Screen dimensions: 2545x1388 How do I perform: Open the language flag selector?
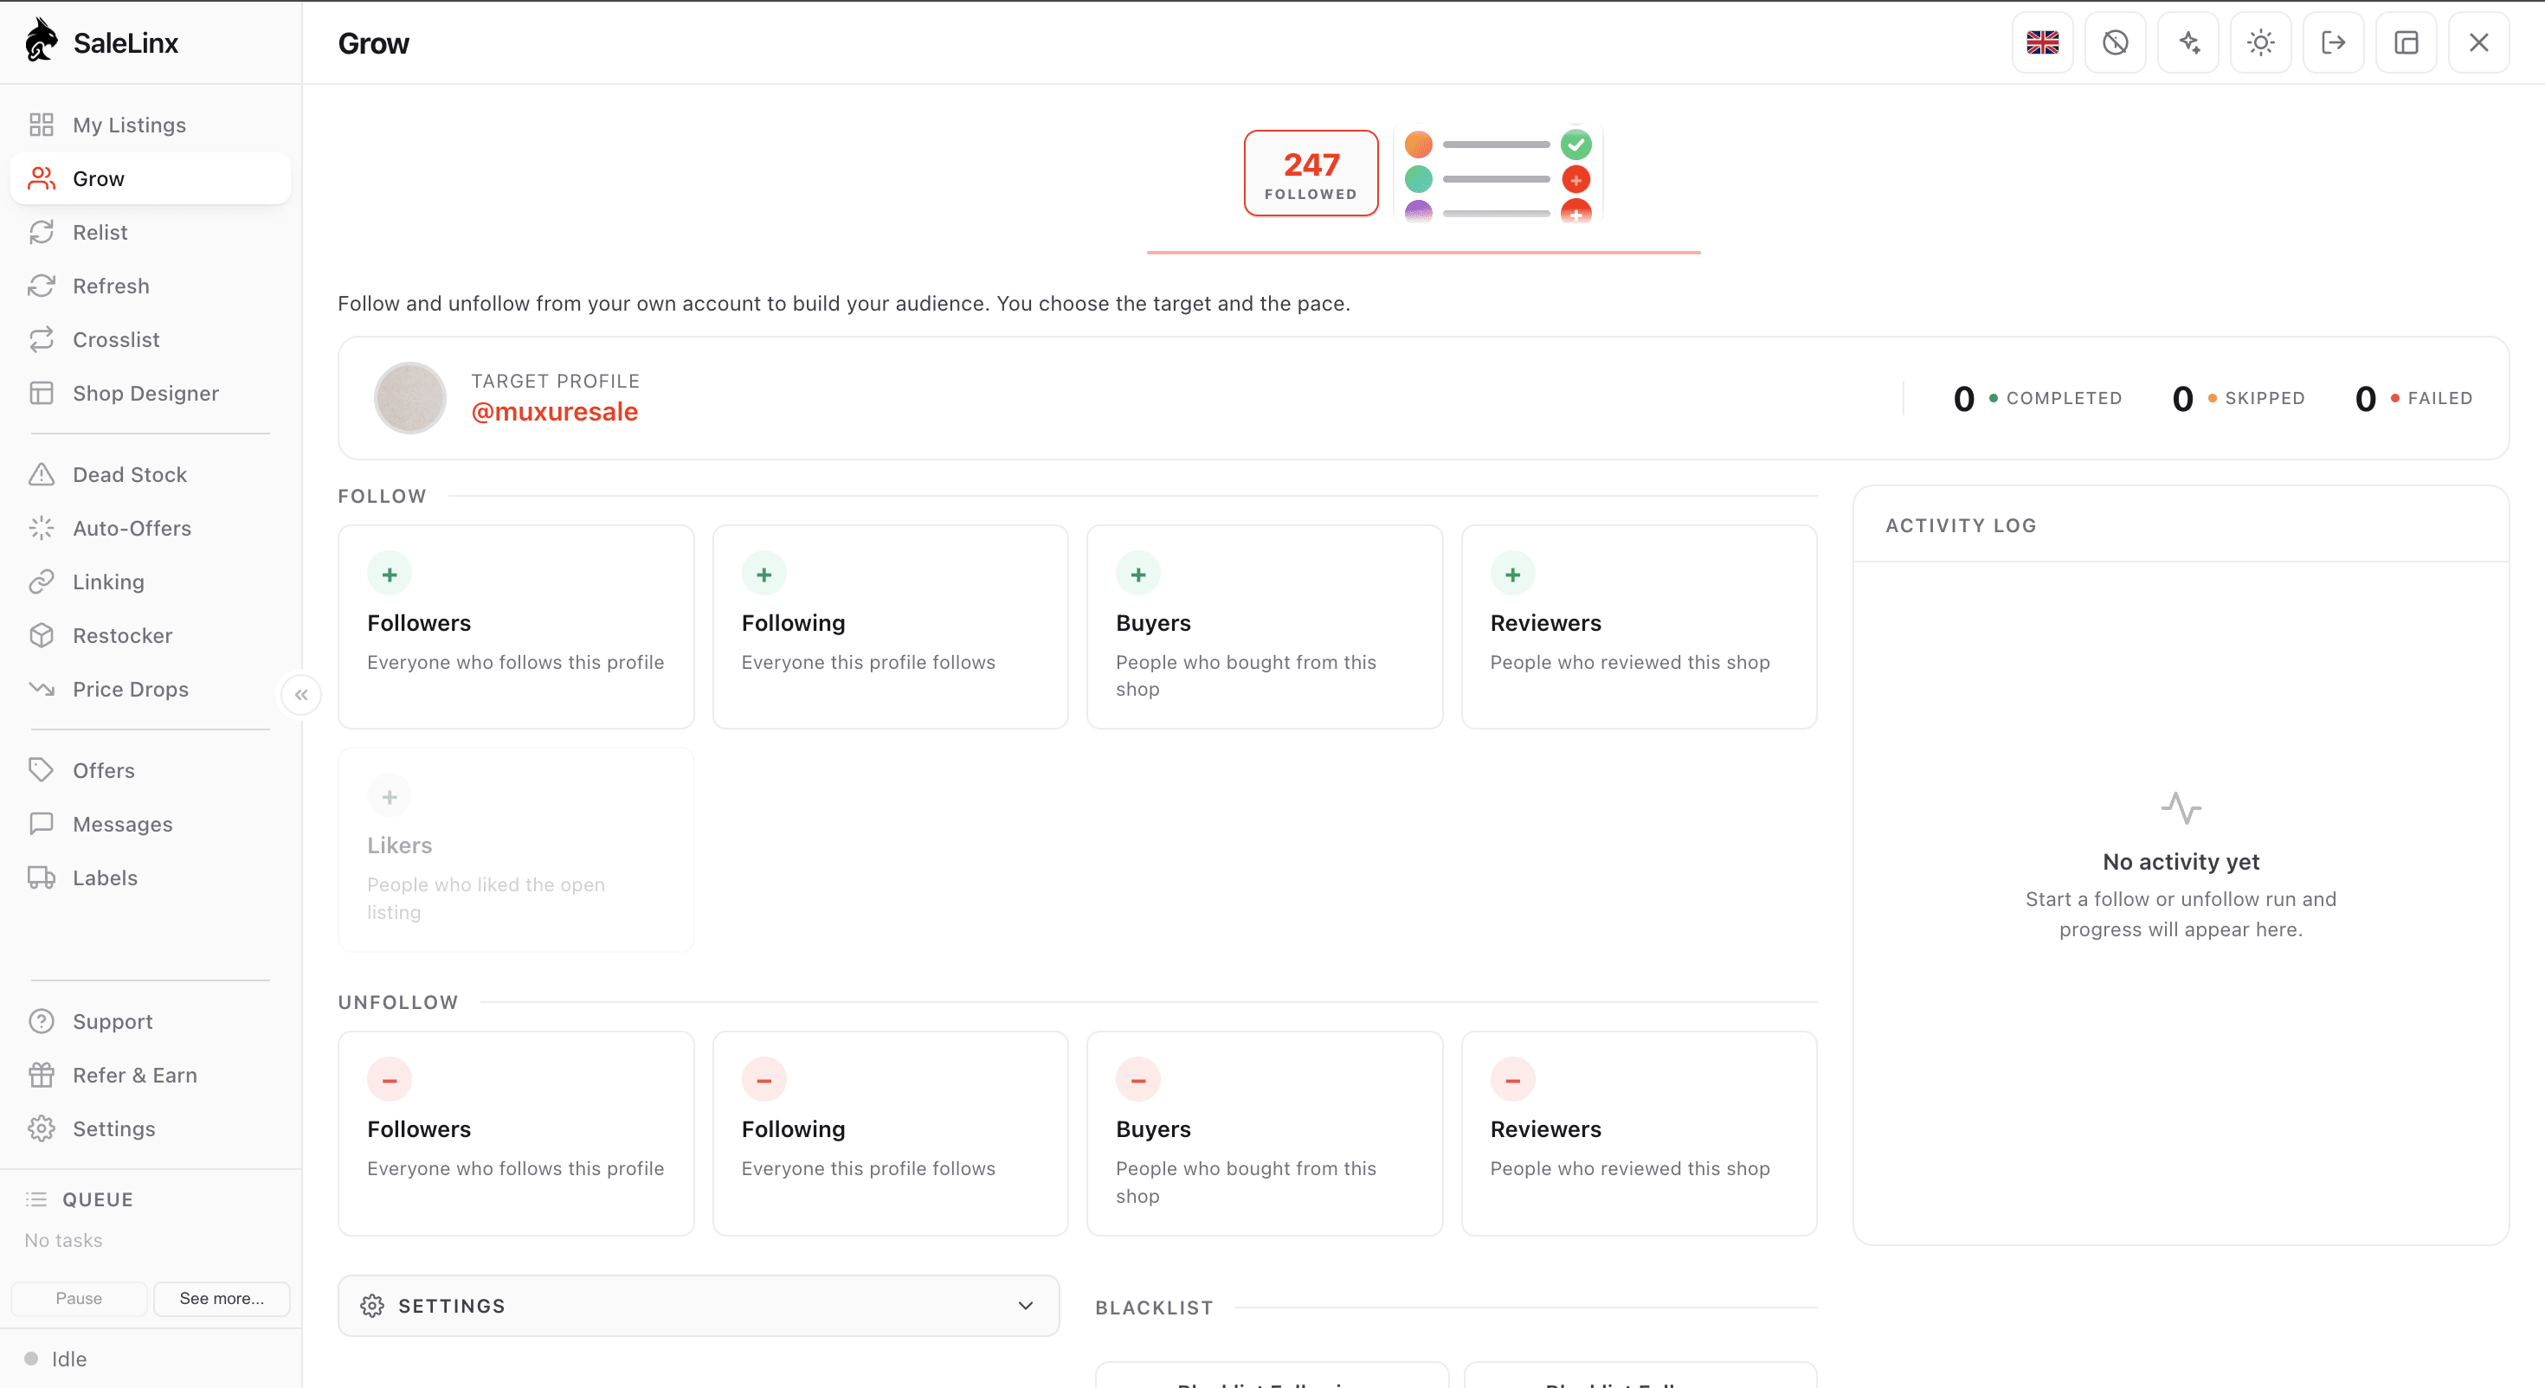point(2042,42)
